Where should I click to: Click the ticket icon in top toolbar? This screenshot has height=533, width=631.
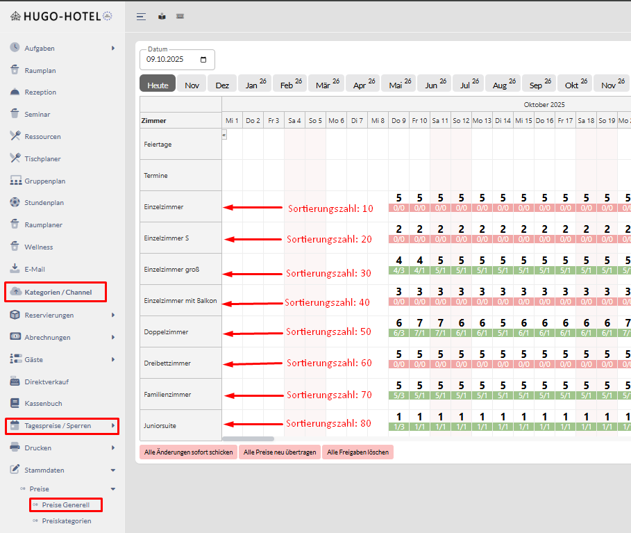(180, 17)
